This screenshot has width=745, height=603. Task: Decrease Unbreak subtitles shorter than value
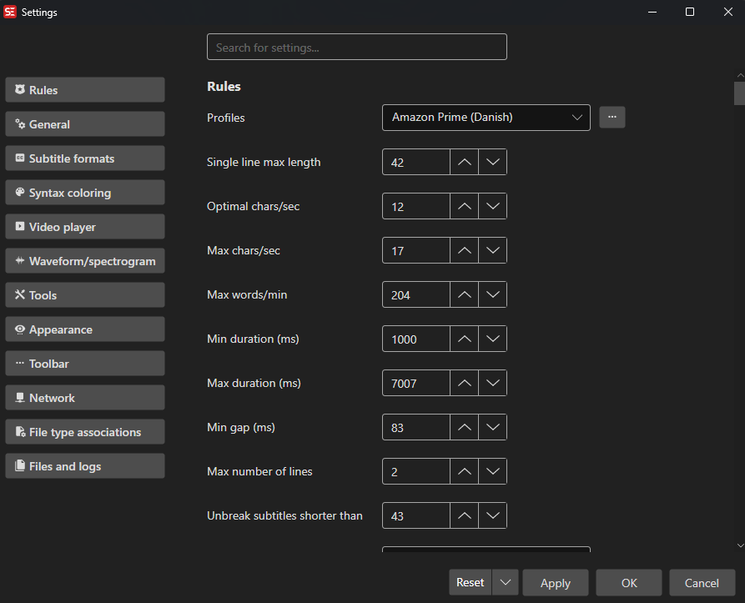493,515
